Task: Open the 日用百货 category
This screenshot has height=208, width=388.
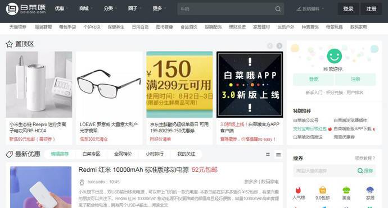Action: tap(141, 27)
